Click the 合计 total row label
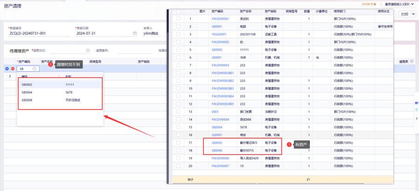Screen dimensions: 419x191 click(190, 180)
